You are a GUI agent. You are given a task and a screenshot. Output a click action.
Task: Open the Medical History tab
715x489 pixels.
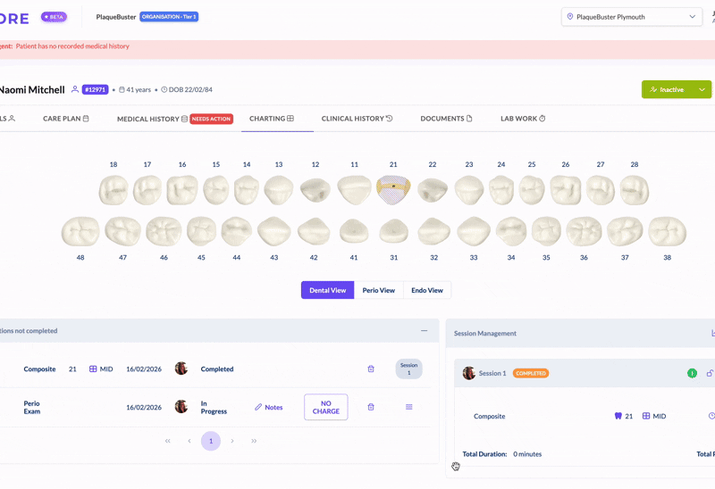click(152, 119)
